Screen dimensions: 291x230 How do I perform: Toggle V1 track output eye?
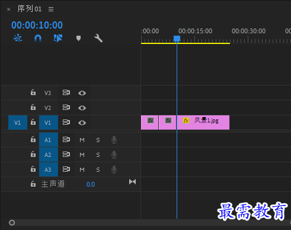(x=82, y=123)
